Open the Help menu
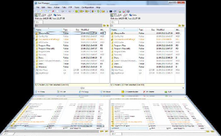The image size is (221, 136). (x=98, y=7)
